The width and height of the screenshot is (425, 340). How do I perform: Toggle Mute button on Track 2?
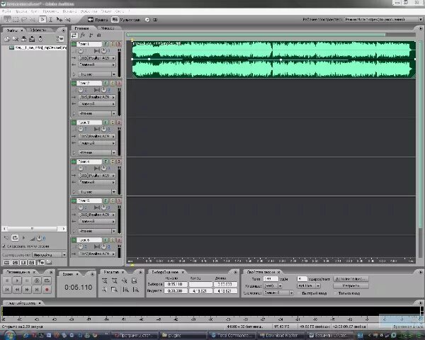point(106,83)
